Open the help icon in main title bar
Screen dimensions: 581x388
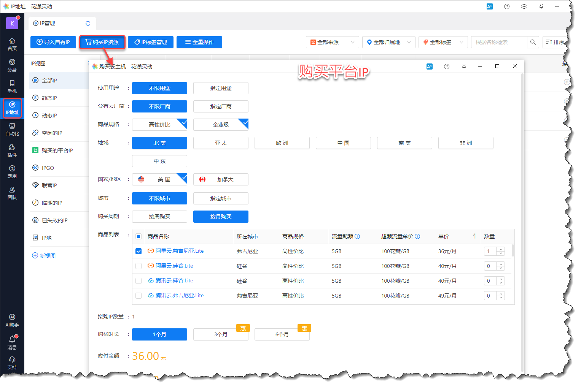pos(507,6)
